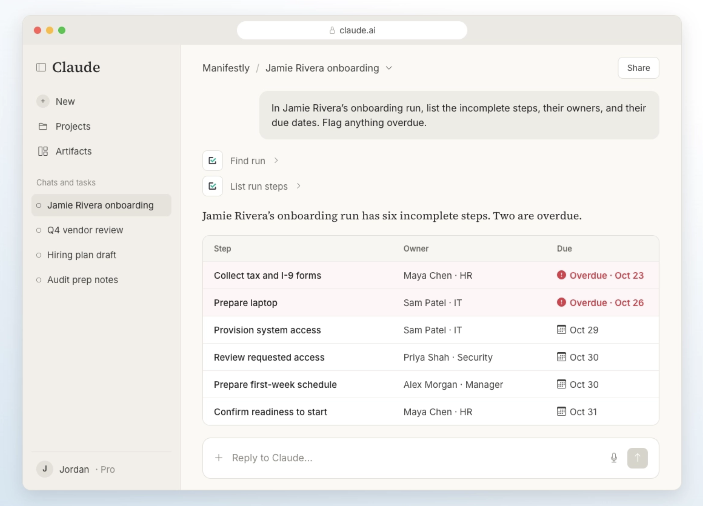This screenshot has width=703, height=506.
Task: Click the claude.ai address bar
Action: (352, 30)
